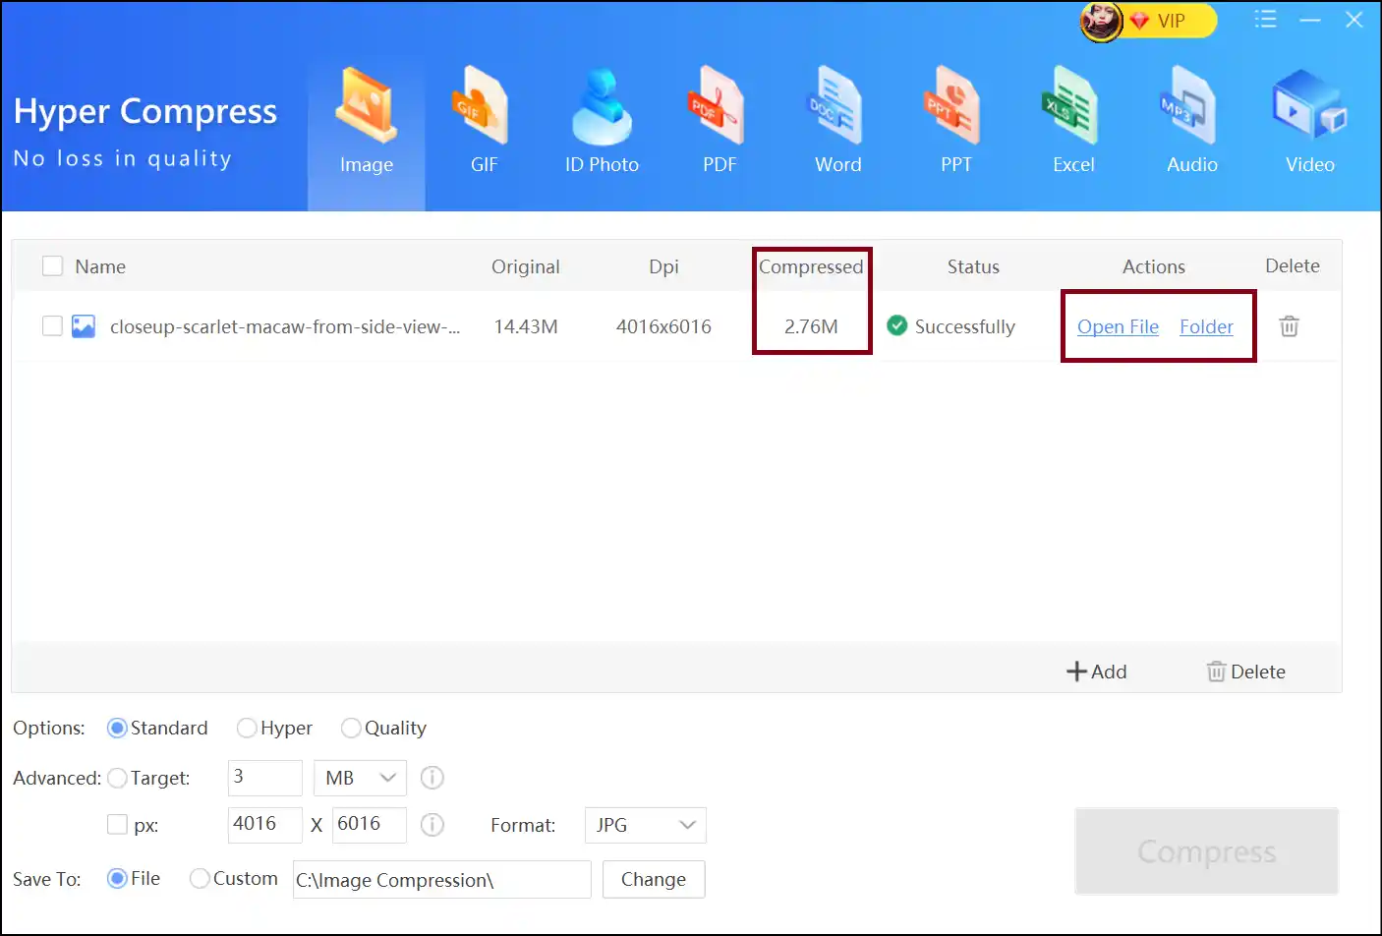Image resolution: width=1382 pixels, height=936 pixels.
Task: Click the file name closeup-scarlet-macaw-from-side-view-...
Action: 285,326
